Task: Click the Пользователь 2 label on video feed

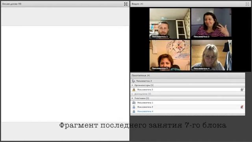Action: point(201,37)
